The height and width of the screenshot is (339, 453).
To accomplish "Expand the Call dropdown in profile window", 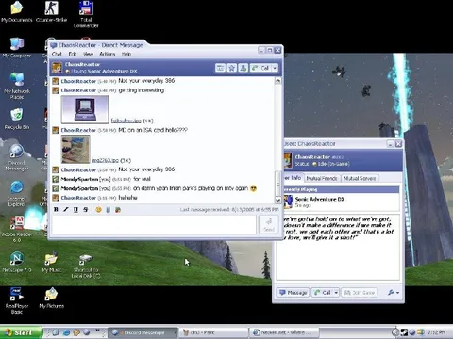I will (336, 293).
